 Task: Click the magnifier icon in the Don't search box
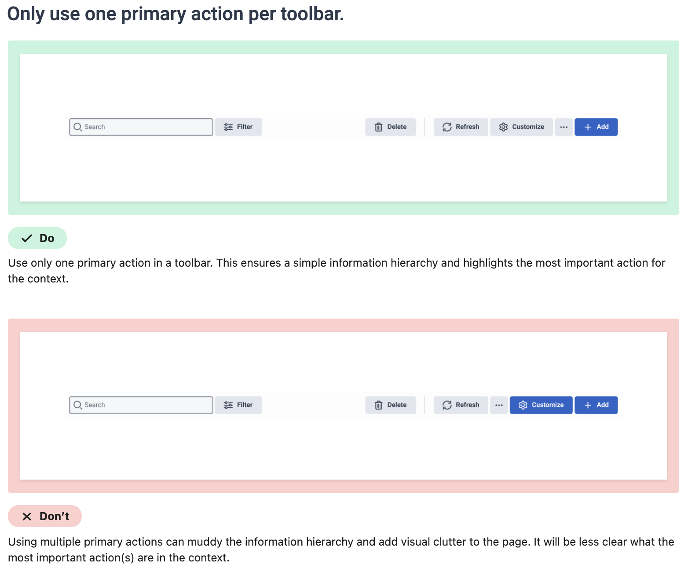(x=78, y=405)
